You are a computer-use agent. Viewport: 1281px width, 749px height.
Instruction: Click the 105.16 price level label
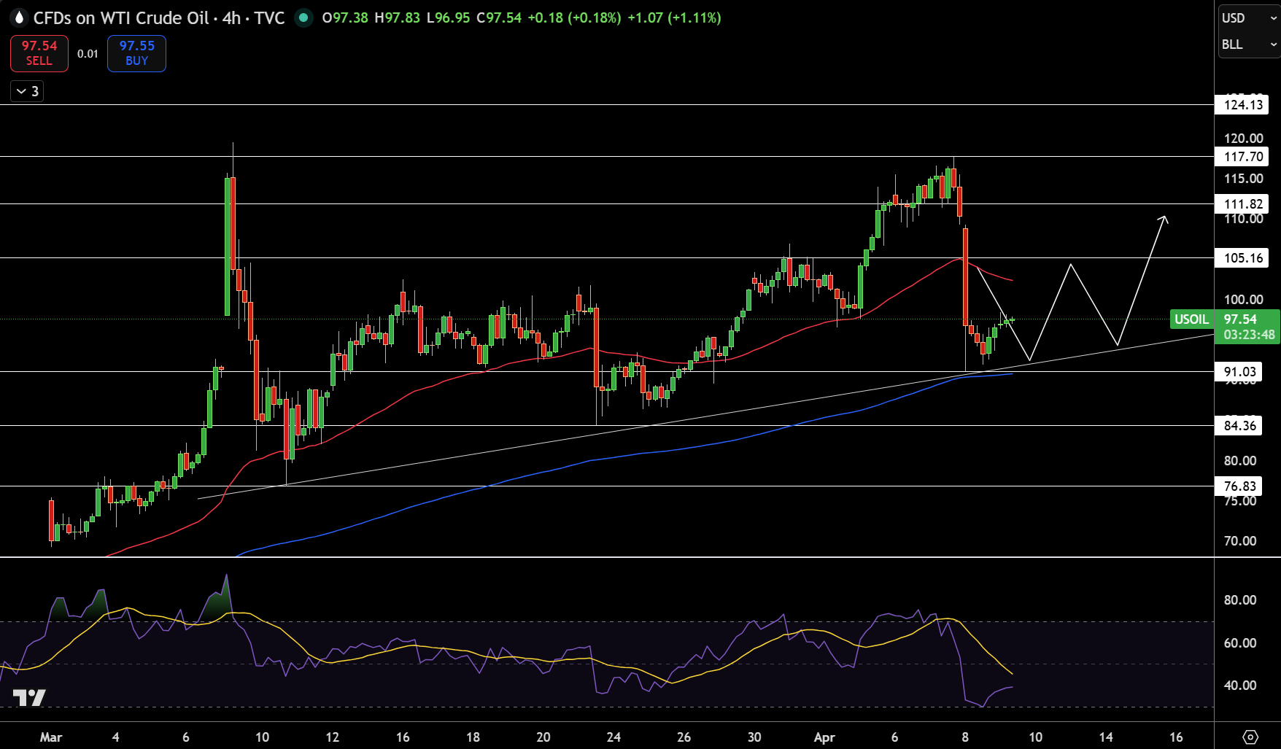tap(1243, 257)
